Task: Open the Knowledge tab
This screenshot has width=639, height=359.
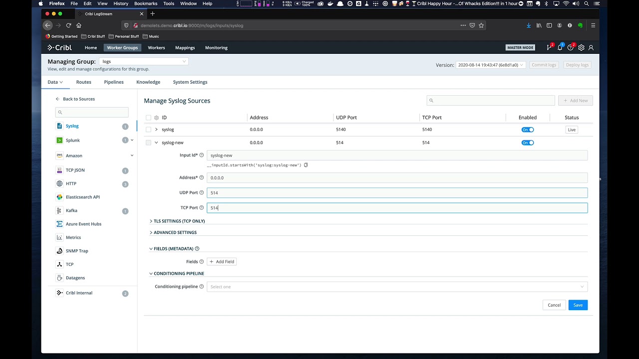Action: click(148, 82)
